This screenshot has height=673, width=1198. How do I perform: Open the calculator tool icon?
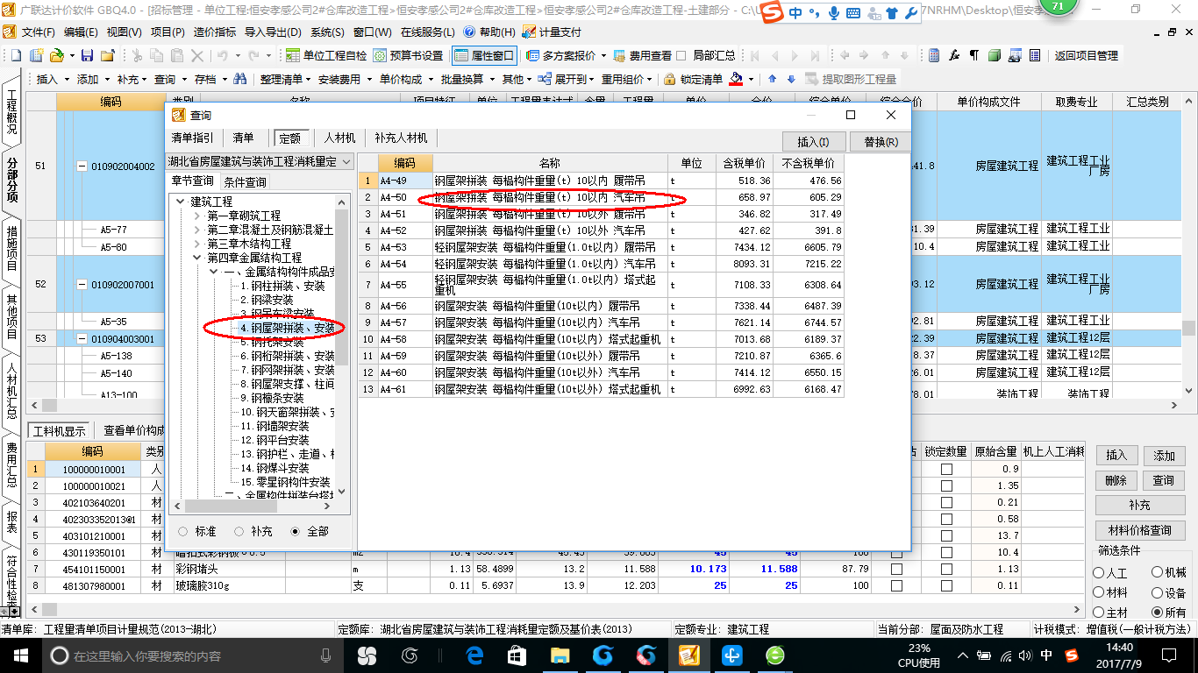pyautogui.click(x=934, y=55)
